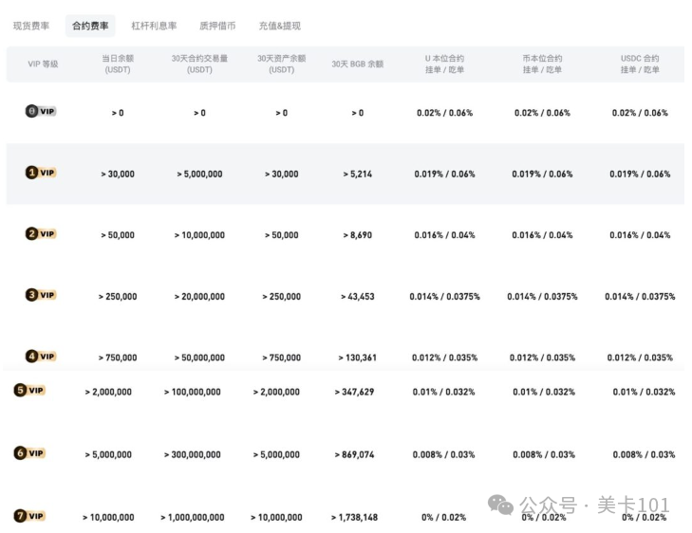This screenshot has height=533, width=692.
Task: Click the > 10,000,000 daily balance in VIP 7 row
Action: pyautogui.click(x=108, y=518)
